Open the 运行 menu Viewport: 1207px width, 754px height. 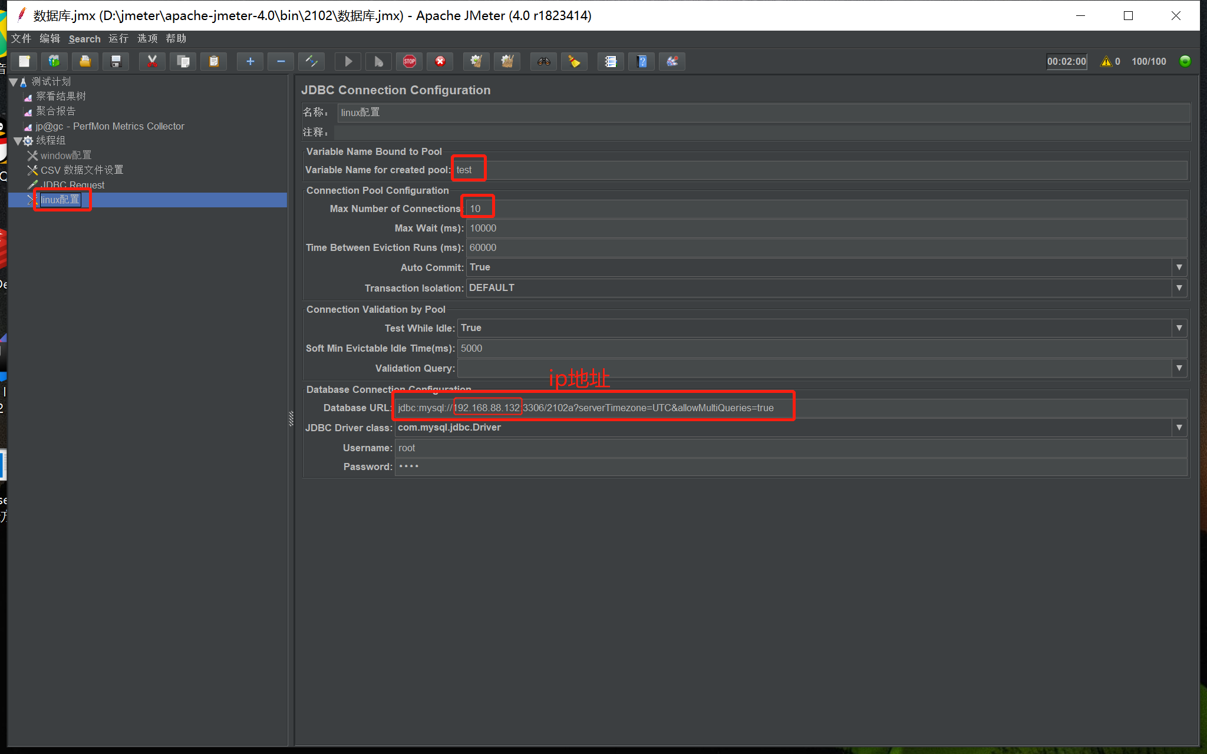(x=118, y=39)
